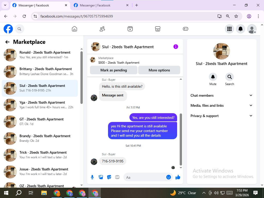
Task: Send a thumbs-up like
Action: (178, 177)
